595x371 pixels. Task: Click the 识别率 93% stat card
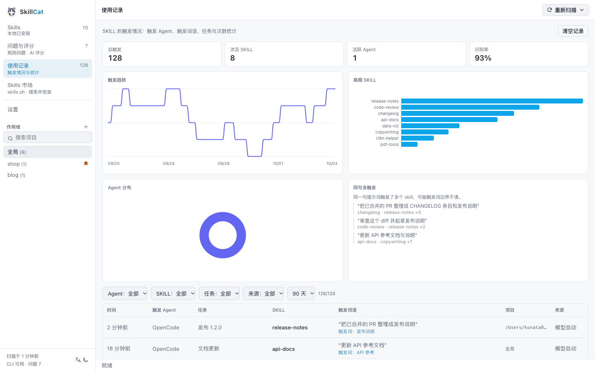click(x=529, y=54)
